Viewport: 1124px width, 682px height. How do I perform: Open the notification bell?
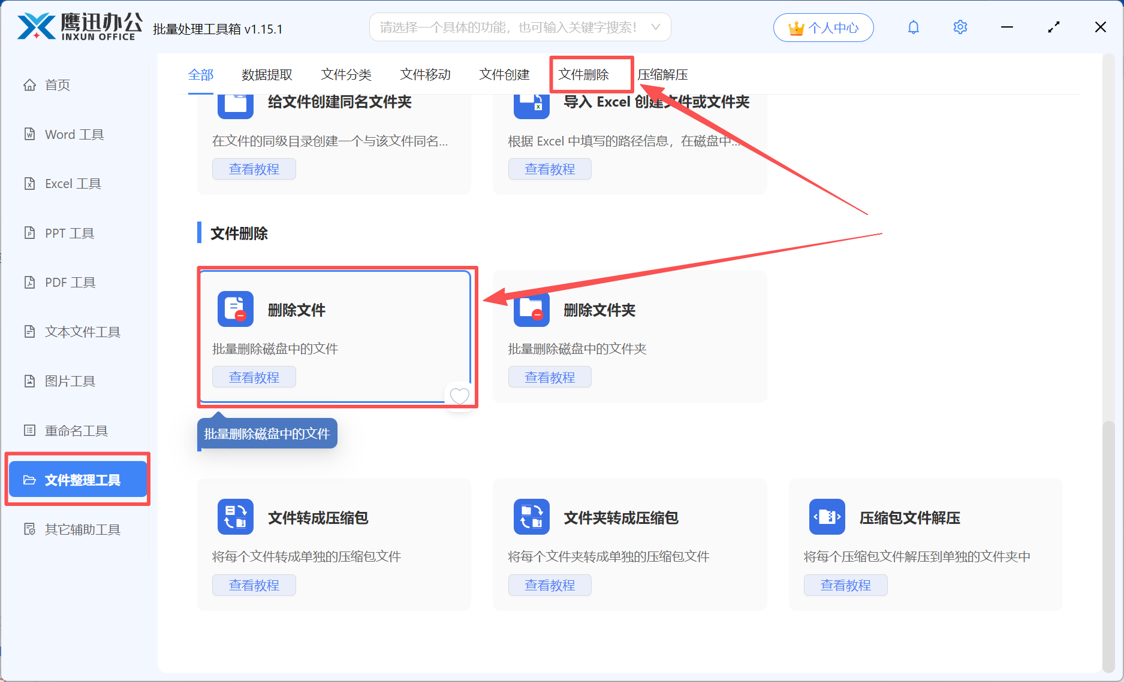pyautogui.click(x=913, y=28)
